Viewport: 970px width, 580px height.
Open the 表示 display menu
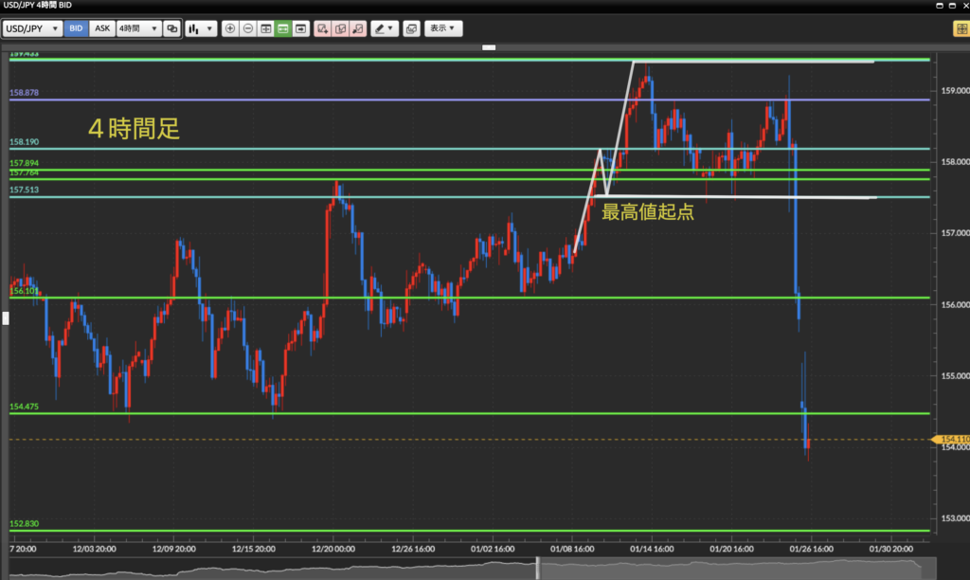coord(443,28)
